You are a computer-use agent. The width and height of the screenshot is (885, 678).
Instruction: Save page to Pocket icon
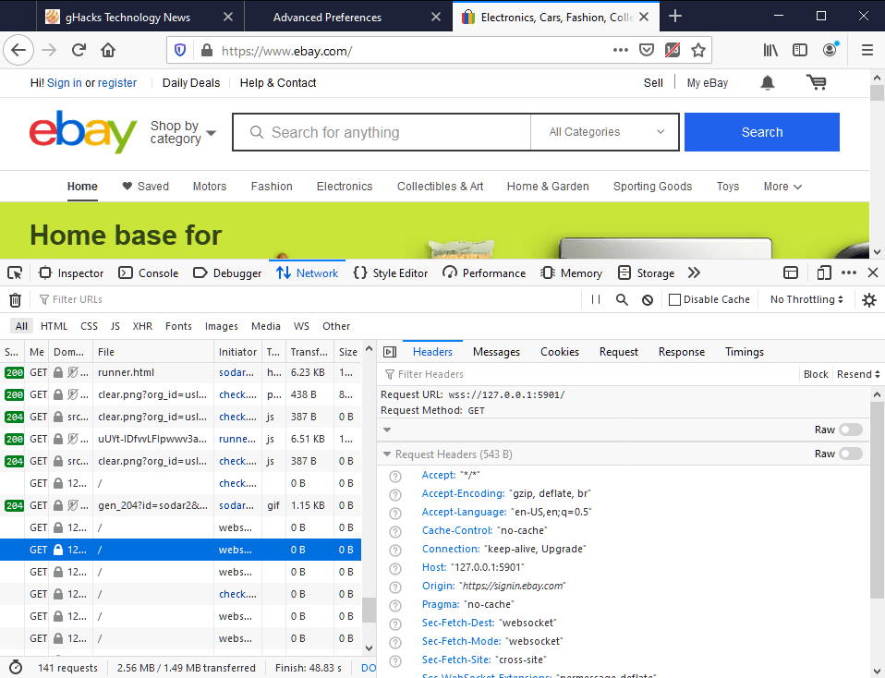tap(647, 50)
